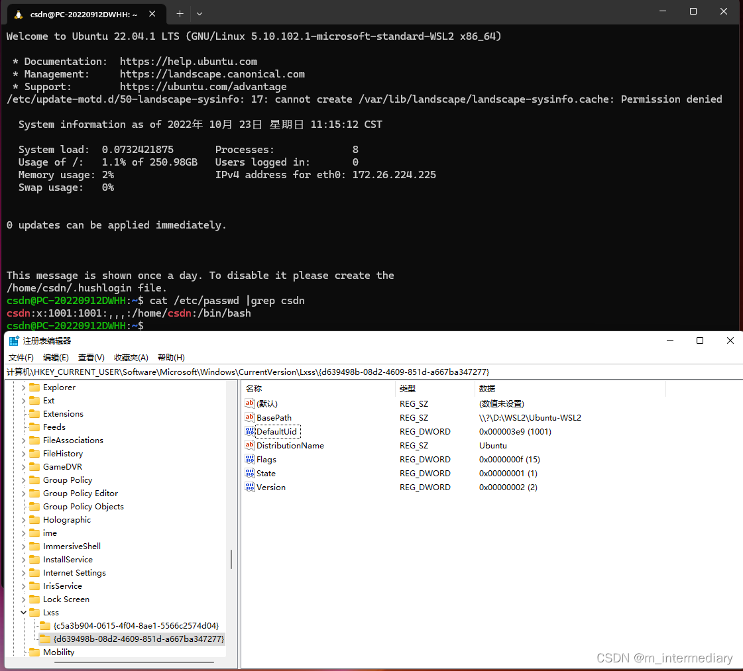This screenshot has width=743, height=671.
Task: Collapse the Lxss registry key
Action: 23,612
